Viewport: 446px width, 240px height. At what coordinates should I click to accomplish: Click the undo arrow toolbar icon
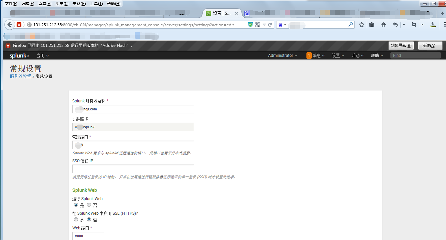coord(395,25)
